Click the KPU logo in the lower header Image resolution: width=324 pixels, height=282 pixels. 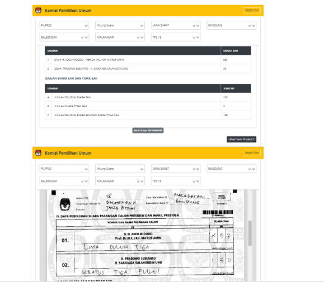pyautogui.click(x=38, y=153)
